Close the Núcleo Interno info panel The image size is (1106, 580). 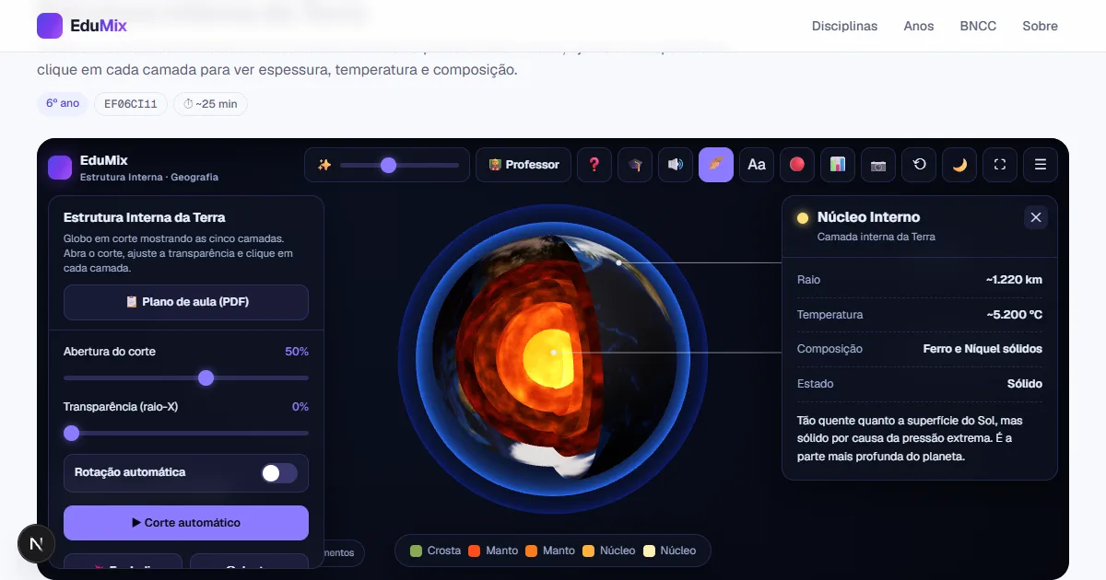click(x=1036, y=217)
